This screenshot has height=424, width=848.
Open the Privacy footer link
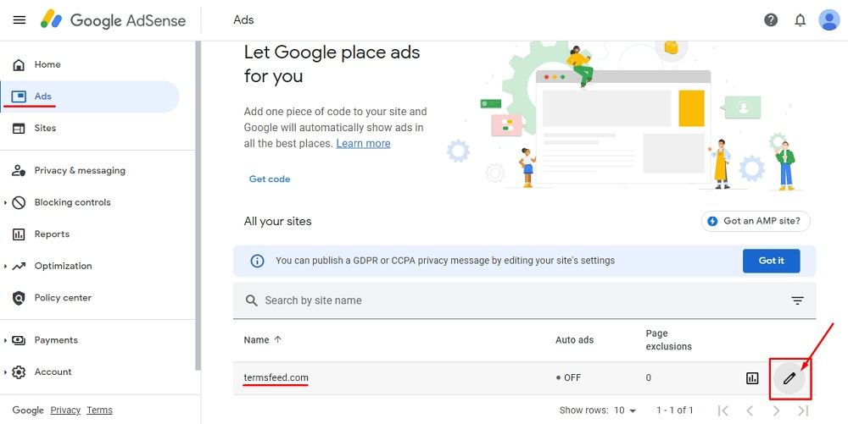point(65,410)
